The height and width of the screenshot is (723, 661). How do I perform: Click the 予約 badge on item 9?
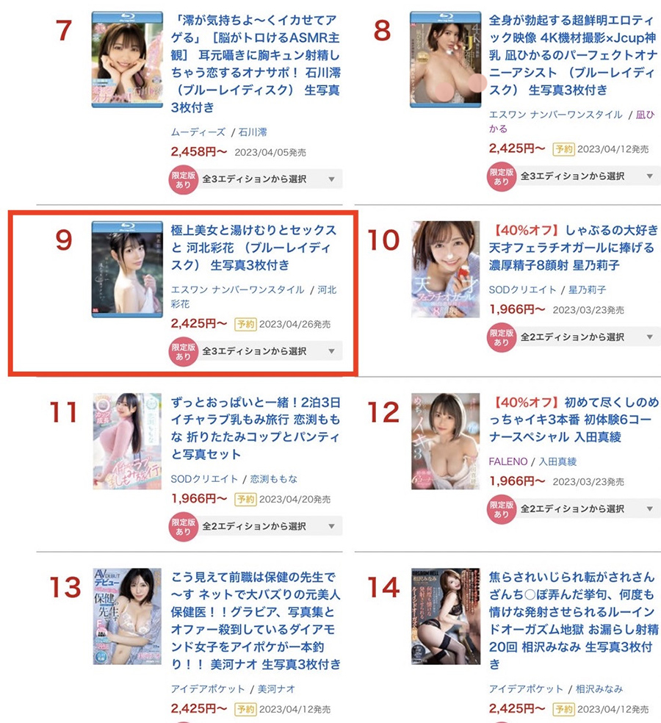(x=246, y=324)
